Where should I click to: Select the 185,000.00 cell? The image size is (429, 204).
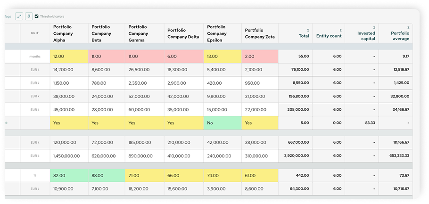point(144,142)
